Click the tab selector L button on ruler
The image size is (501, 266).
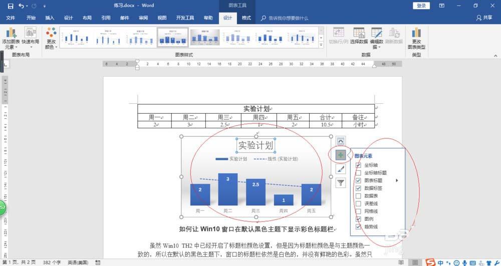pyautogui.click(x=5, y=65)
